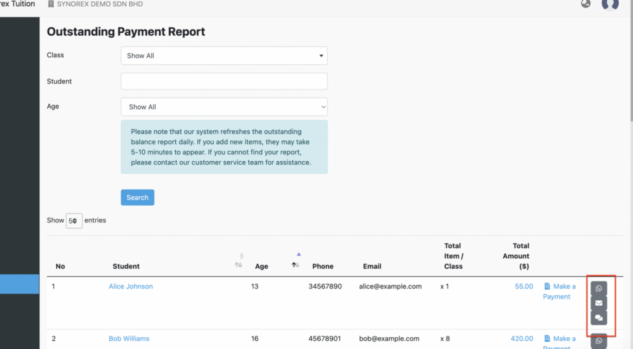Click the blue Search button
The width and height of the screenshot is (633, 349).
tap(137, 197)
